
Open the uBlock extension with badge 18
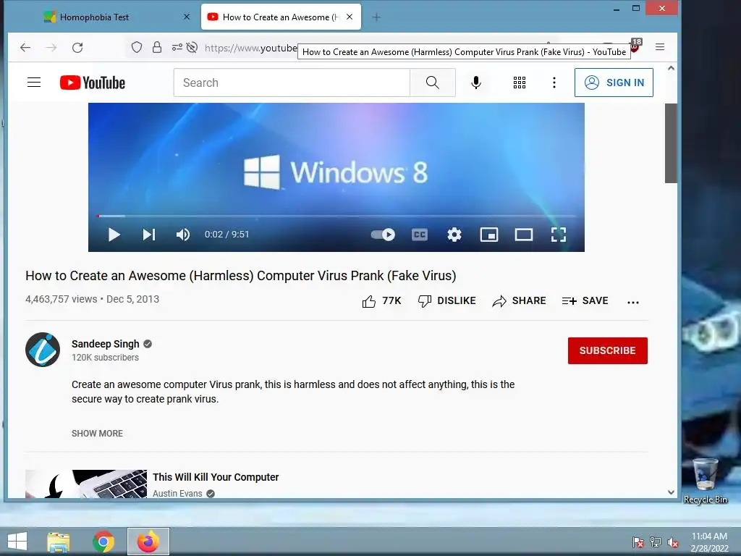coord(635,46)
